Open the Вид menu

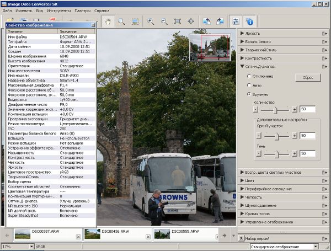(40, 10)
